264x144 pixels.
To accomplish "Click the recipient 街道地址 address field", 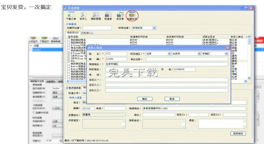I will pos(194,109).
